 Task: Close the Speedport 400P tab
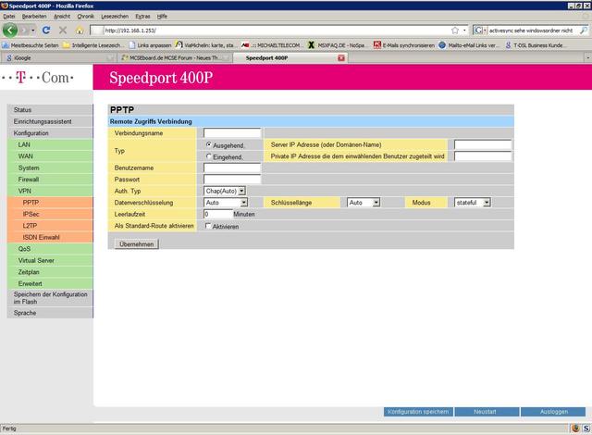(341, 57)
